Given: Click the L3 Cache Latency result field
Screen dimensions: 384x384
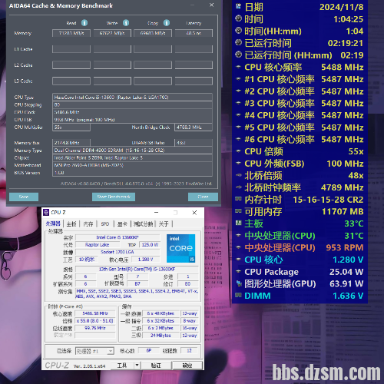Looking at the screenshot, I should [x=194, y=81].
